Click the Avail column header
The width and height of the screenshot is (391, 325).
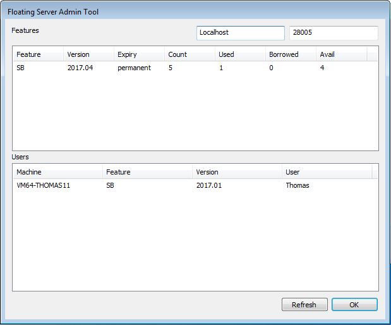tap(340, 54)
